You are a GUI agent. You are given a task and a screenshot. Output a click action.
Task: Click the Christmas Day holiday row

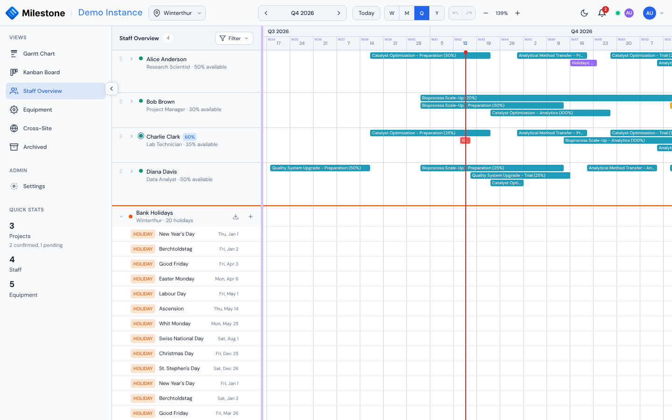point(187,354)
